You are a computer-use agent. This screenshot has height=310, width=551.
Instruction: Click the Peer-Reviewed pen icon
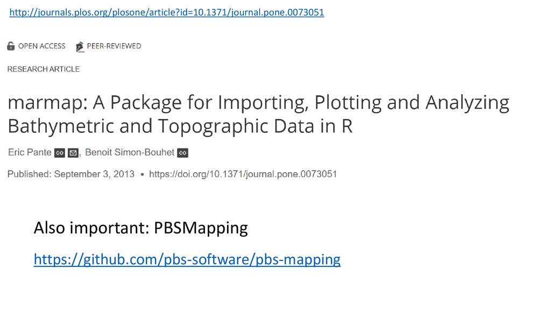click(80, 46)
